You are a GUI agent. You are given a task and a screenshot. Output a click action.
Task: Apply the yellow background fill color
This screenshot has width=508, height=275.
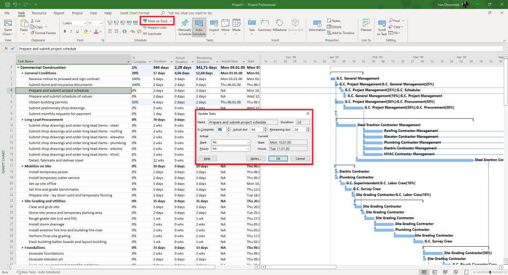click(86, 32)
